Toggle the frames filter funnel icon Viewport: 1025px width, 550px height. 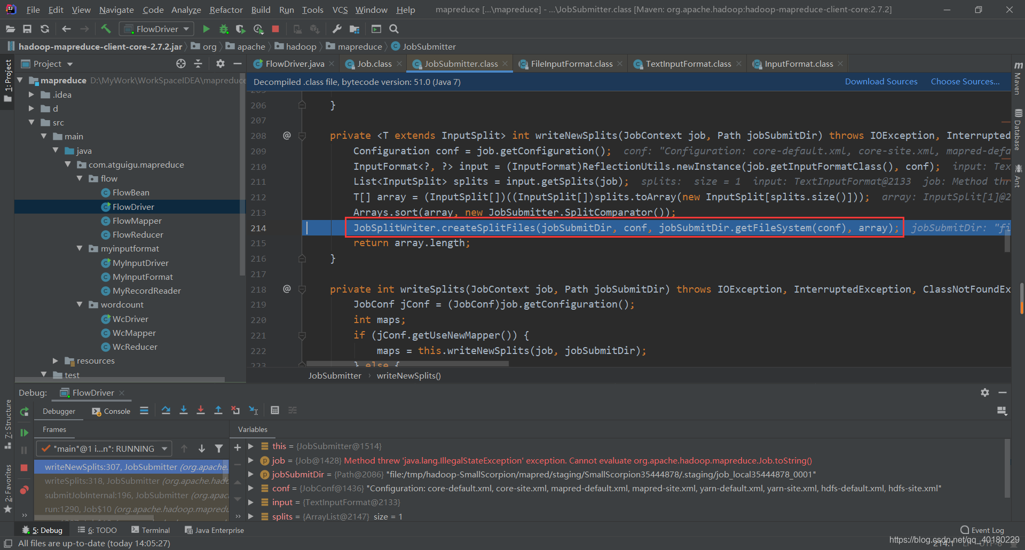click(219, 449)
